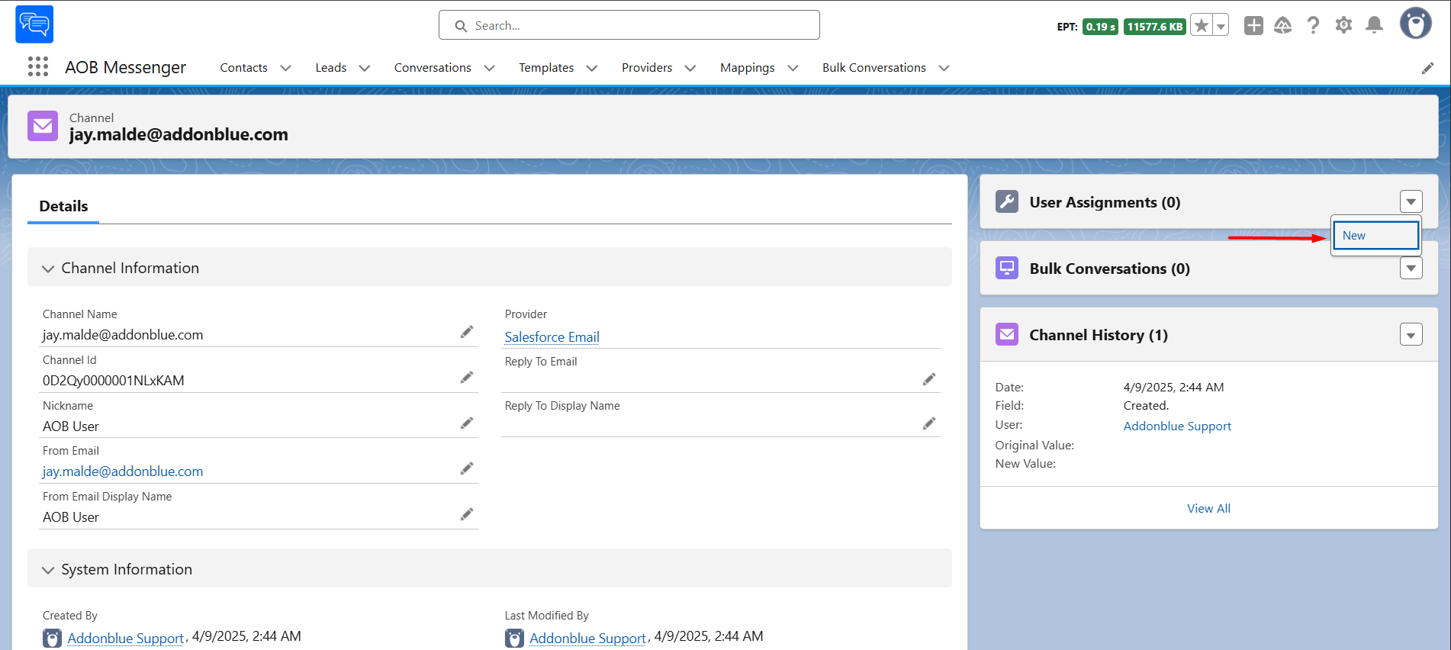This screenshot has height=650, width=1451.
Task: Edit the Reply To Display Name field
Action: 929,423
